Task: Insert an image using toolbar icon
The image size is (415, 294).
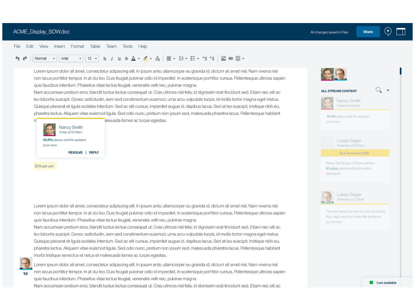Action: (x=223, y=58)
